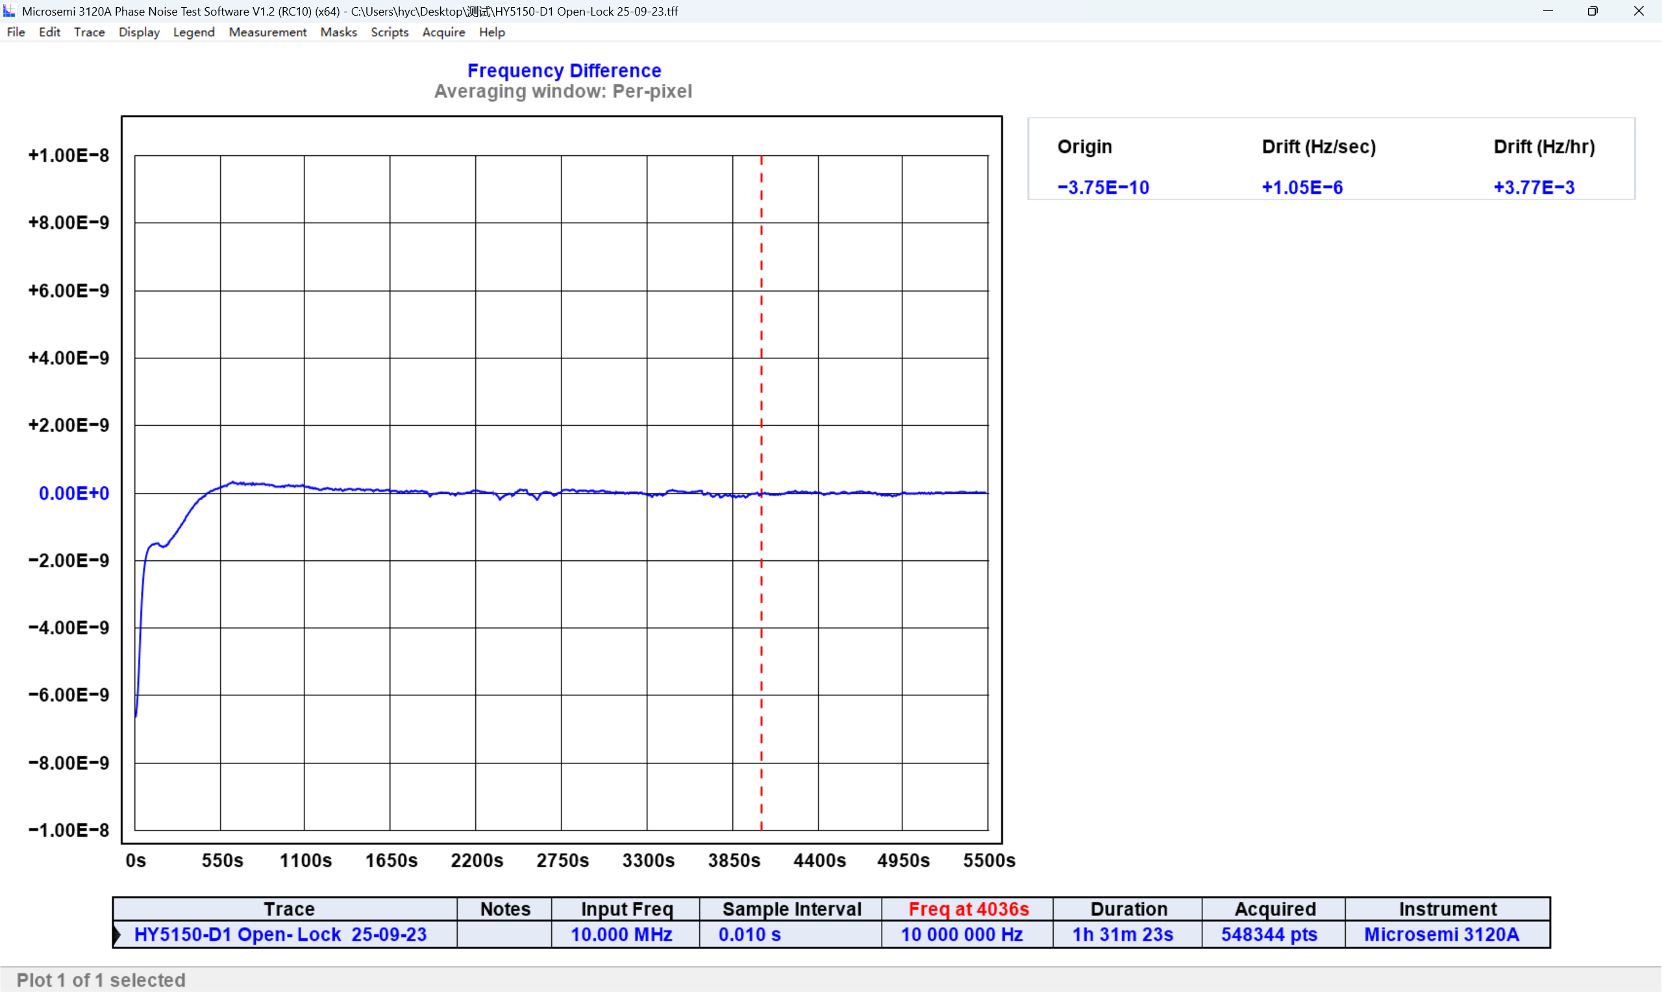
Task: Open the Measurement menu
Action: 267,32
